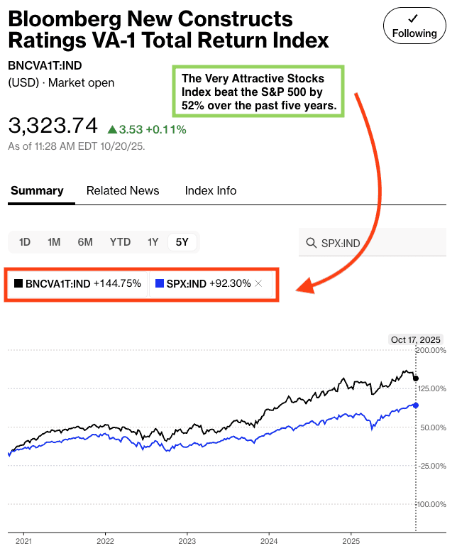The width and height of the screenshot is (457, 551).
Task: Click the blue SPX chart endpoint dot
Action: point(416,405)
